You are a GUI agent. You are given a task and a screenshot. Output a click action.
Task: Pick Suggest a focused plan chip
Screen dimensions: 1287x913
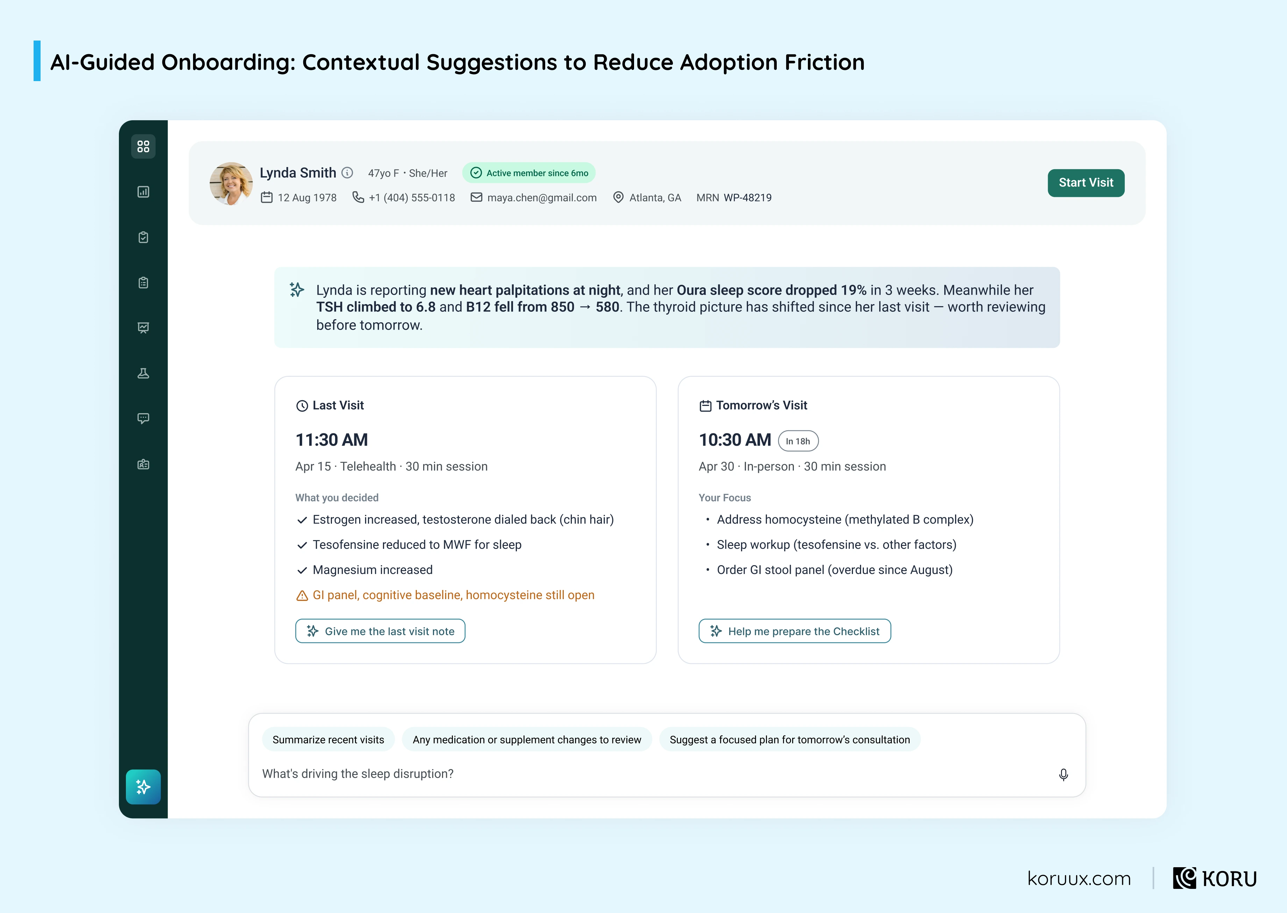click(790, 739)
